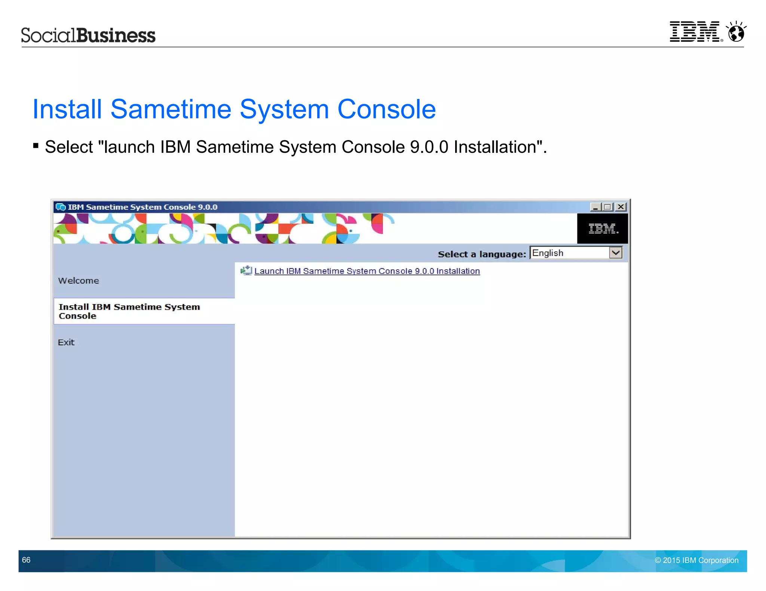
Task: Click the 'Install Sametime System Console' heading
Action: click(234, 109)
